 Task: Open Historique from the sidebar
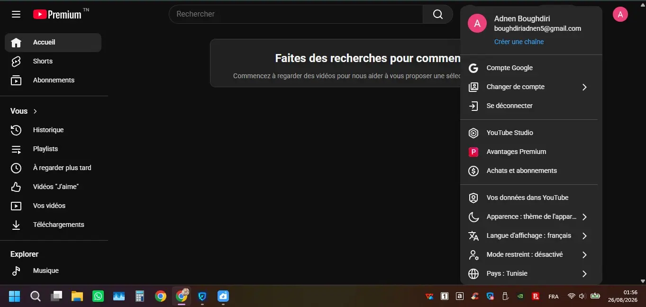53,130
